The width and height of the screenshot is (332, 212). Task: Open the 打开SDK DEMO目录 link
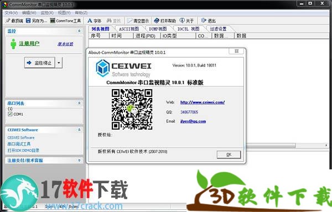[x=23, y=151]
